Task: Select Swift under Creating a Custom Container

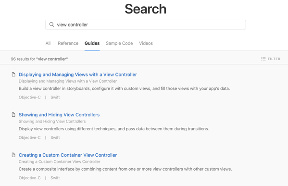Action: point(55,178)
